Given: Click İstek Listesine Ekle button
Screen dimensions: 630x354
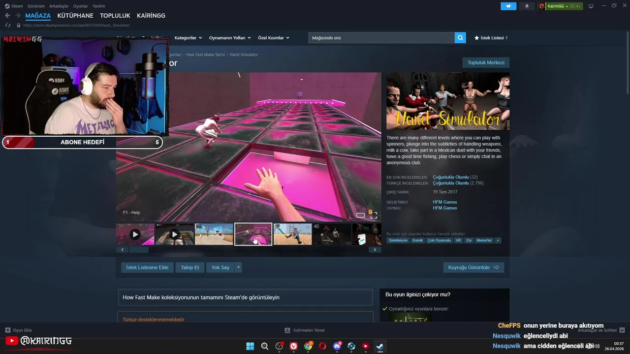Looking at the screenshot, I should (147, 267).
